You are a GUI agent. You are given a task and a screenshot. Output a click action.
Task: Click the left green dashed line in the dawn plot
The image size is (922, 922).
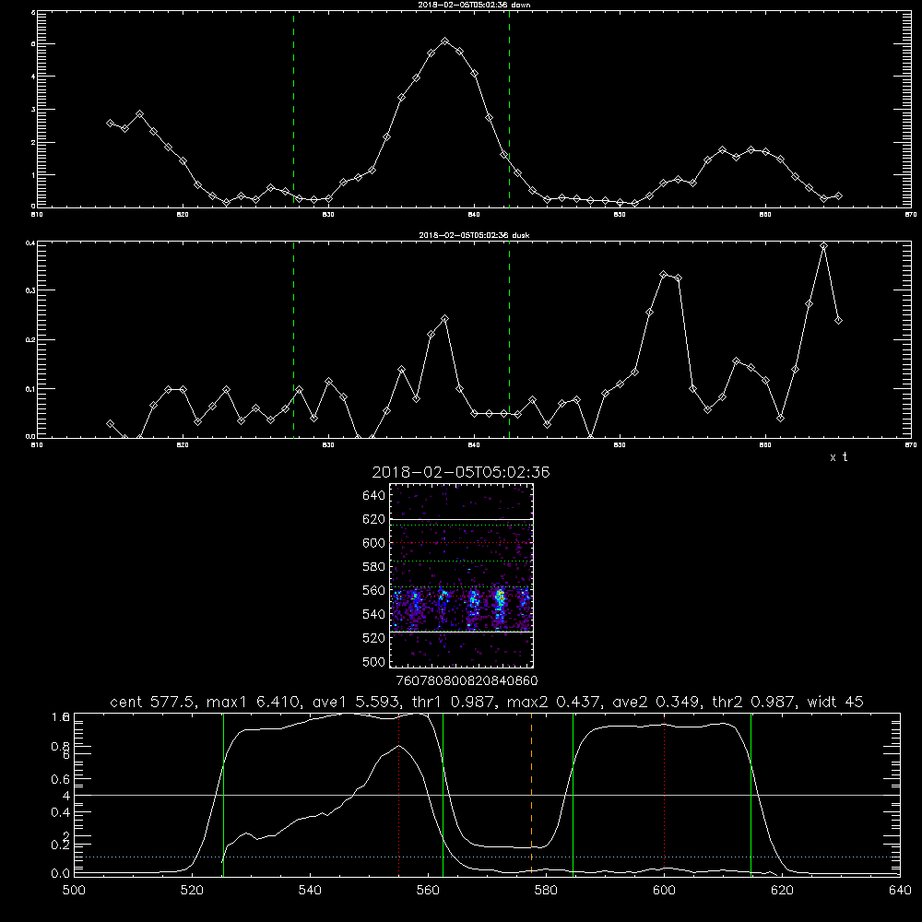(293, 109)
